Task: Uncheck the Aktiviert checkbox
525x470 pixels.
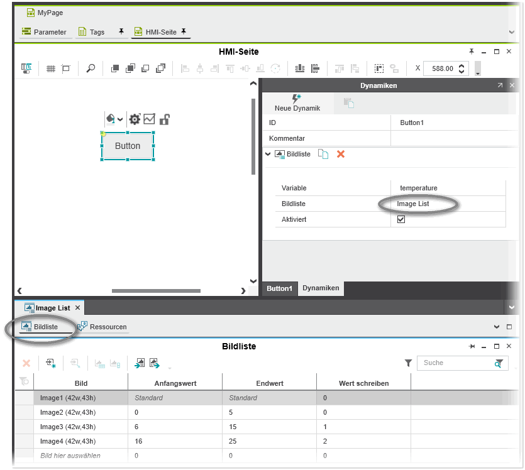Action: click(401, 219)
